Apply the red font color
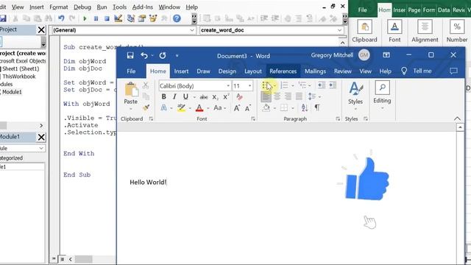Viewport: 471px width, 265px height. click(199, 108)
